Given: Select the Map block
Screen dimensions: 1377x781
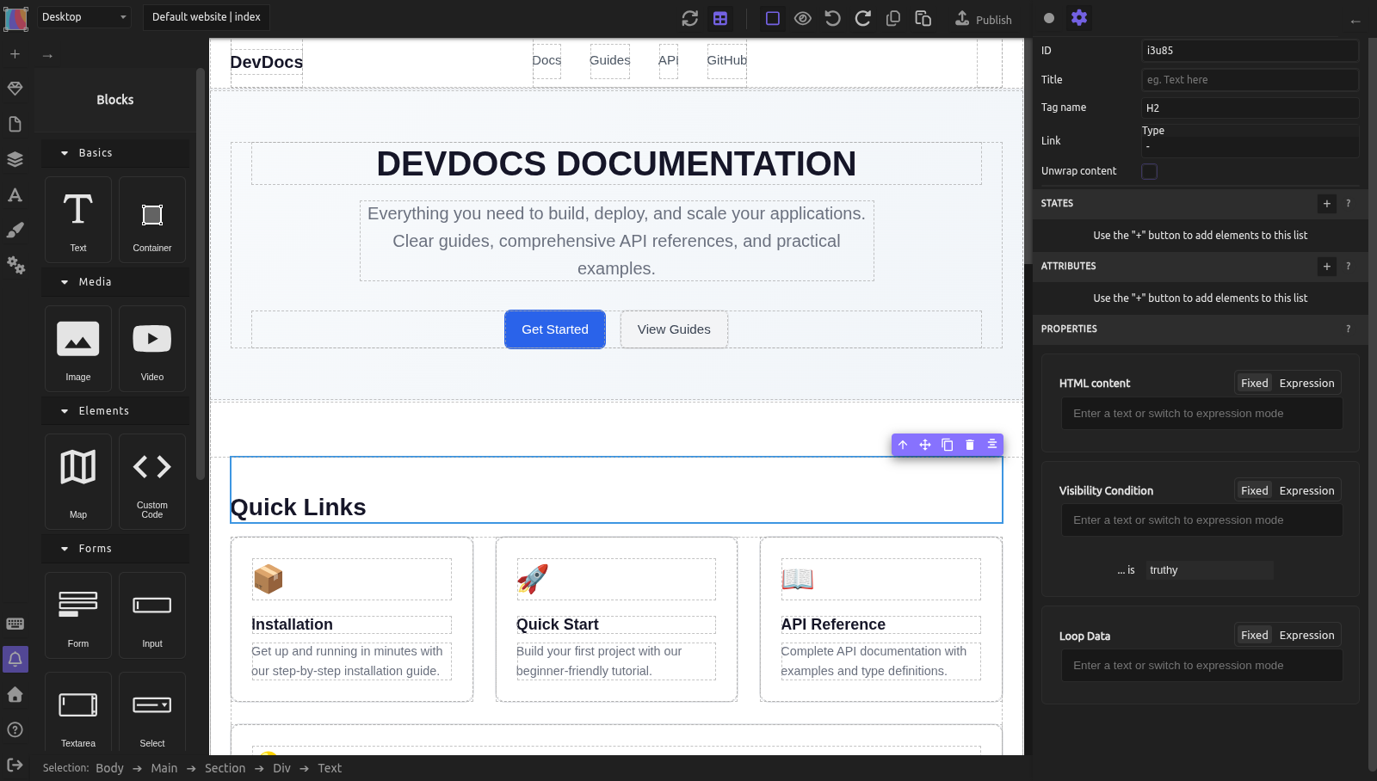Looking at the screenshot, I should tap(78, 482).
